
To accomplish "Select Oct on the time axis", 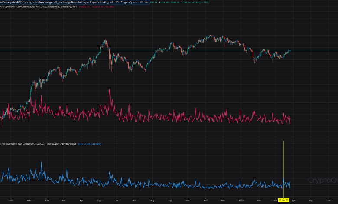I will tap(187, 201).
